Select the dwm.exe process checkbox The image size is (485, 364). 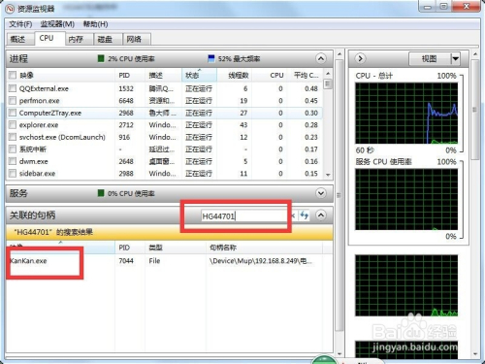tap(13, 161)
